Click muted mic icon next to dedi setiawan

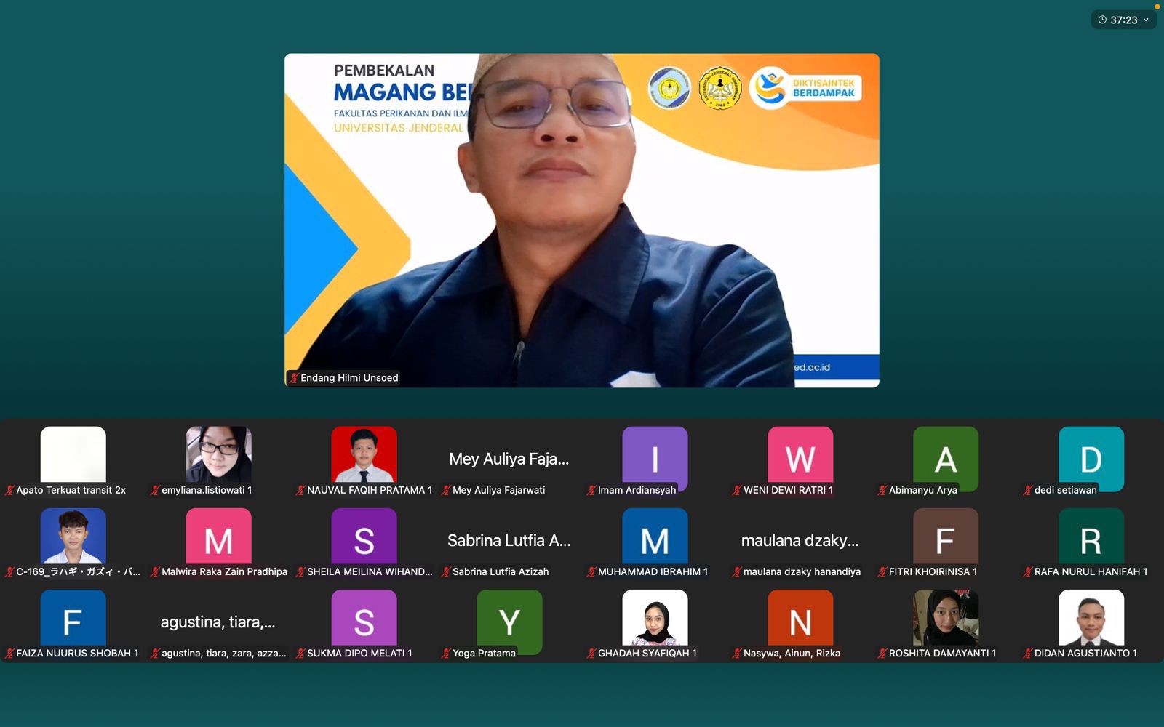pyautogui.click(x=1028, y=491)
